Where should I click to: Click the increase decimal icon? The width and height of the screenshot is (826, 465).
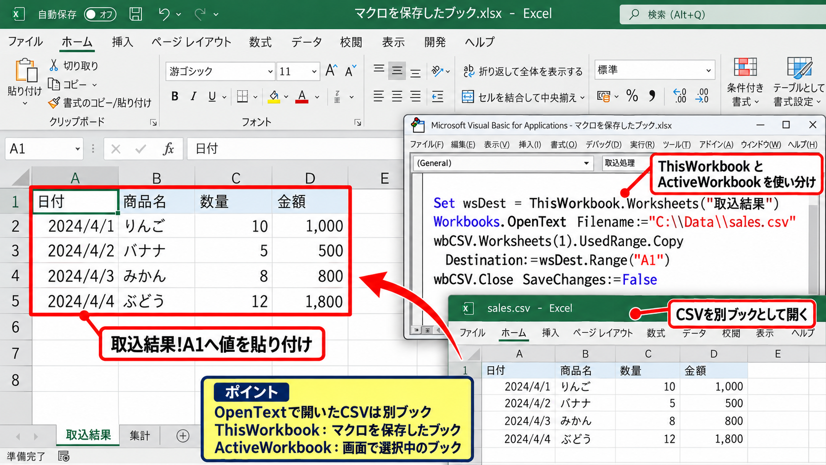click(x=680, y=96)
